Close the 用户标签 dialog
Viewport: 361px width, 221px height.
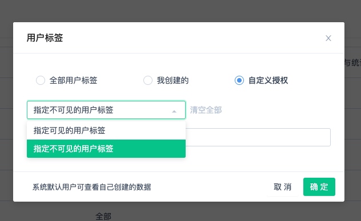[328, 38]
